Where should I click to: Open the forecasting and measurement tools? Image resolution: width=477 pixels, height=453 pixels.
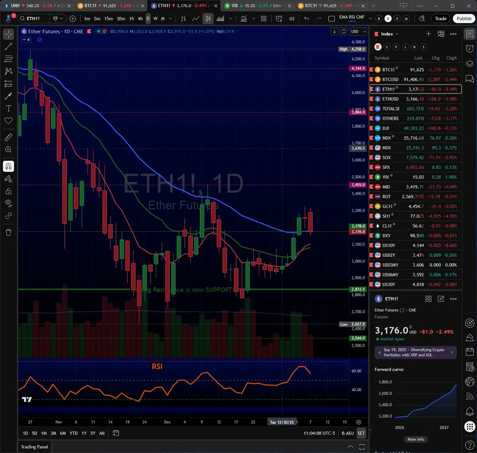pos(8,84)
